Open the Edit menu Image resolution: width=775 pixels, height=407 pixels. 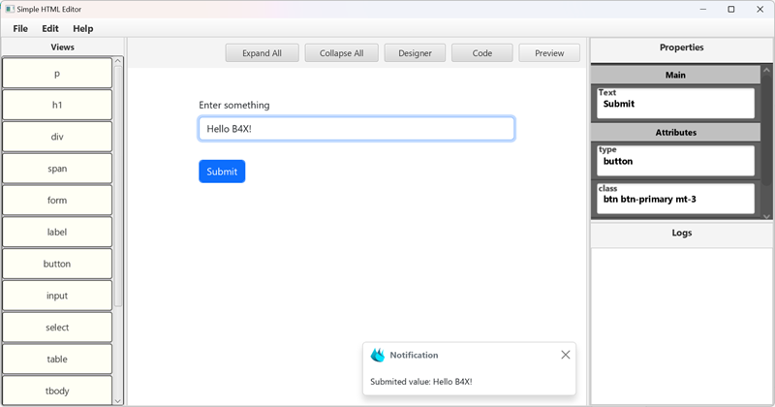(50, 29)
